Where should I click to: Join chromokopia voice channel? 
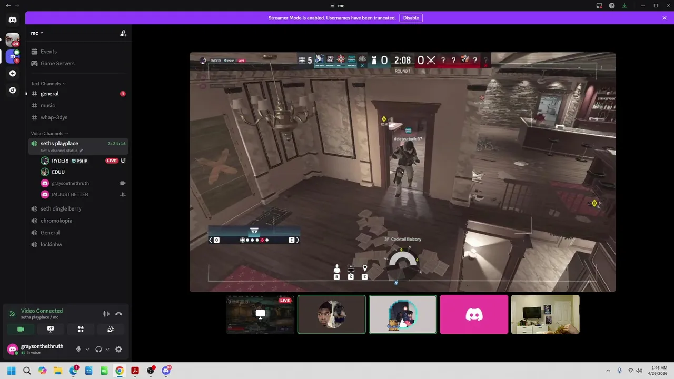(78, 221)
